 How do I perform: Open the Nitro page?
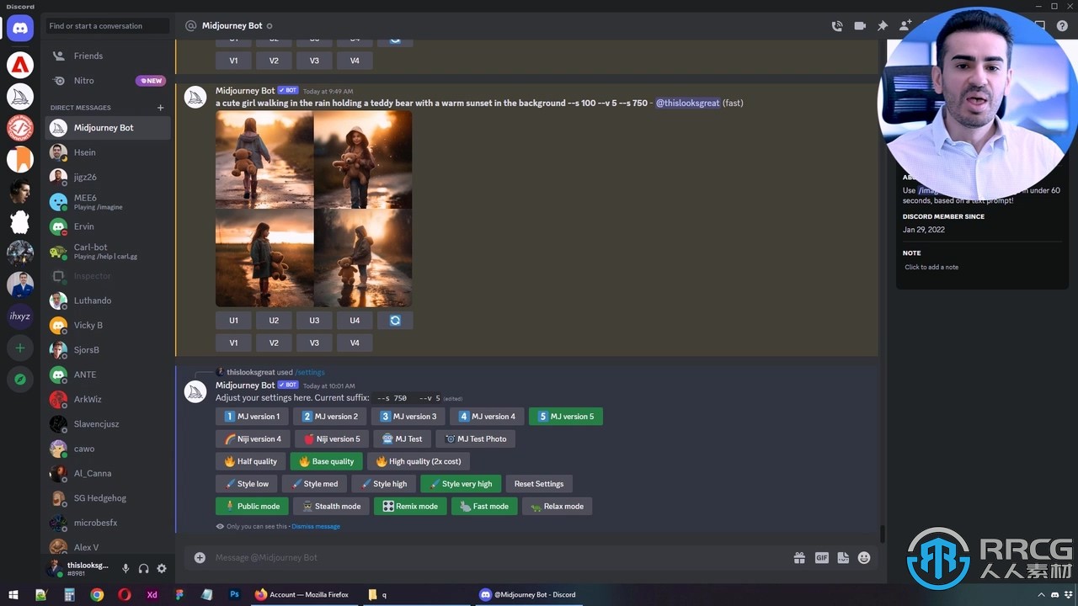108,81
